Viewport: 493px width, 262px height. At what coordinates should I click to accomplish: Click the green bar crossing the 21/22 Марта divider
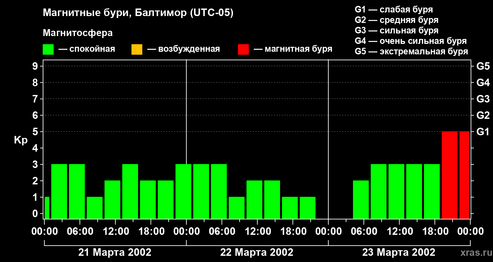pos(183,191)
